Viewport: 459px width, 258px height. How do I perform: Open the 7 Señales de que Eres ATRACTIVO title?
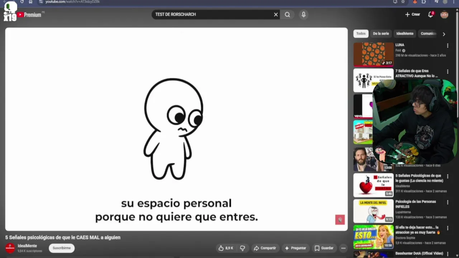(x=417, y=73)
